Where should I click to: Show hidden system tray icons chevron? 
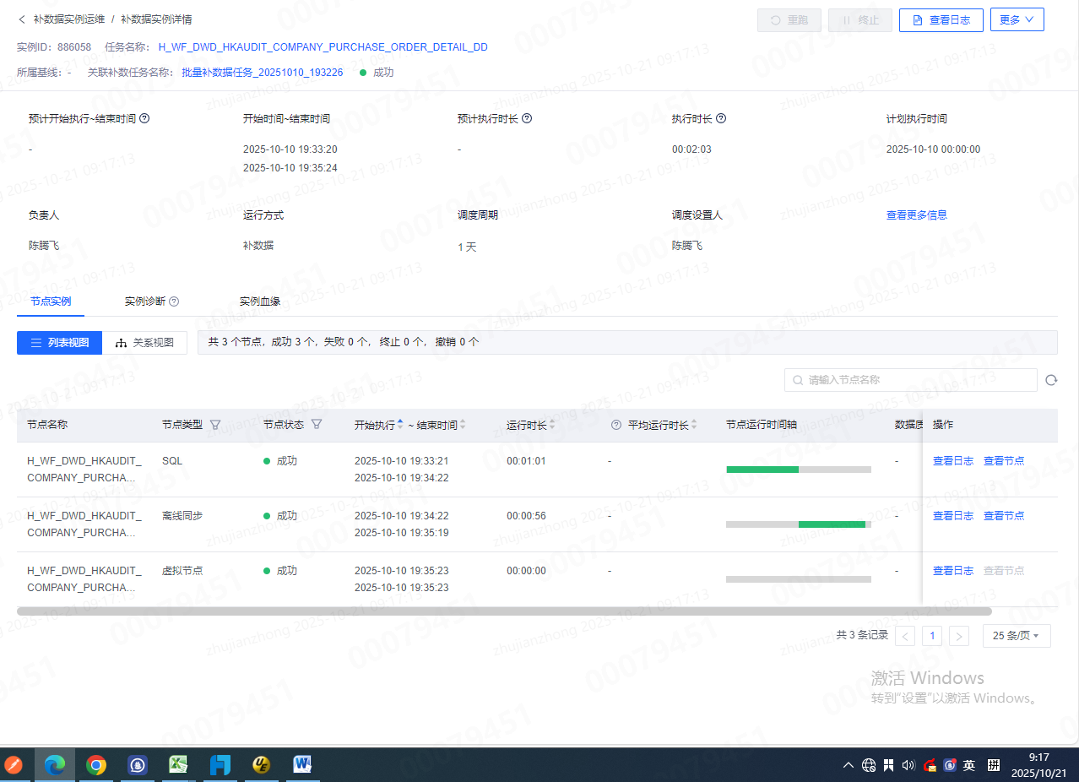point(848,765)
